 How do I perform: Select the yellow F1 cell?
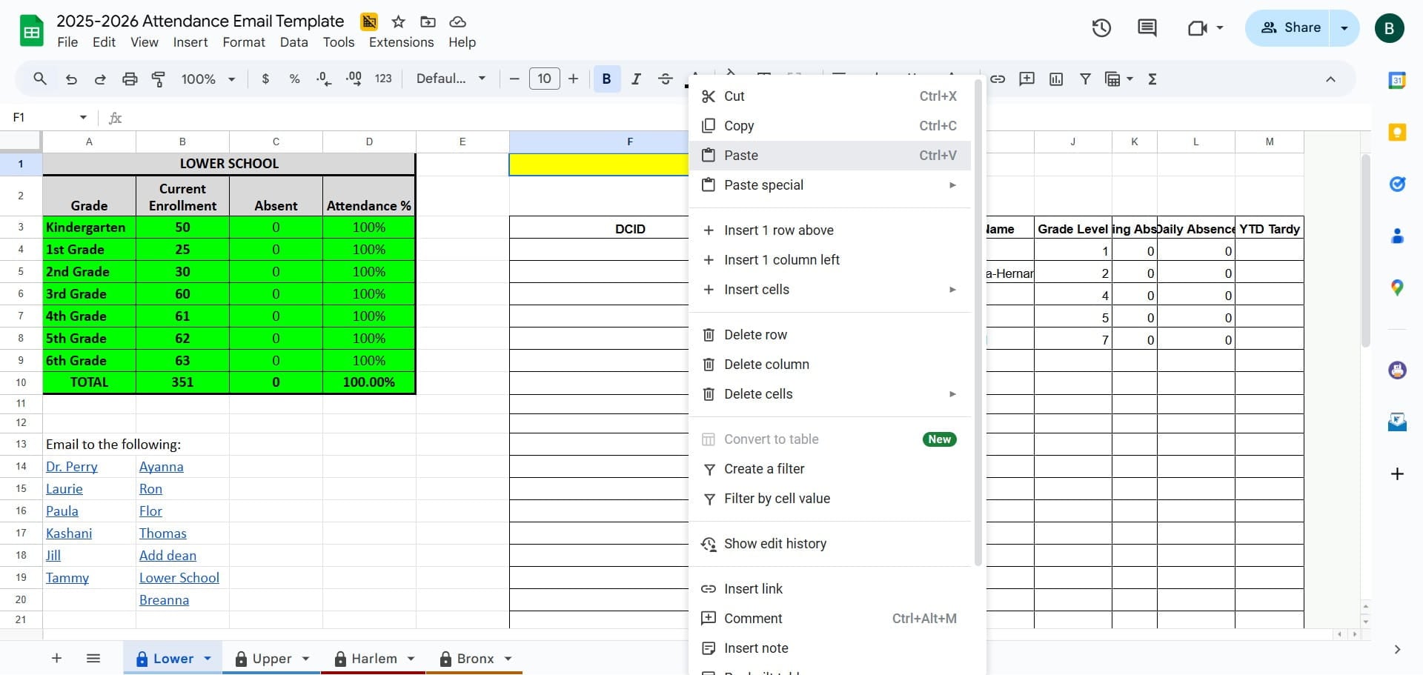coord(599,164)
